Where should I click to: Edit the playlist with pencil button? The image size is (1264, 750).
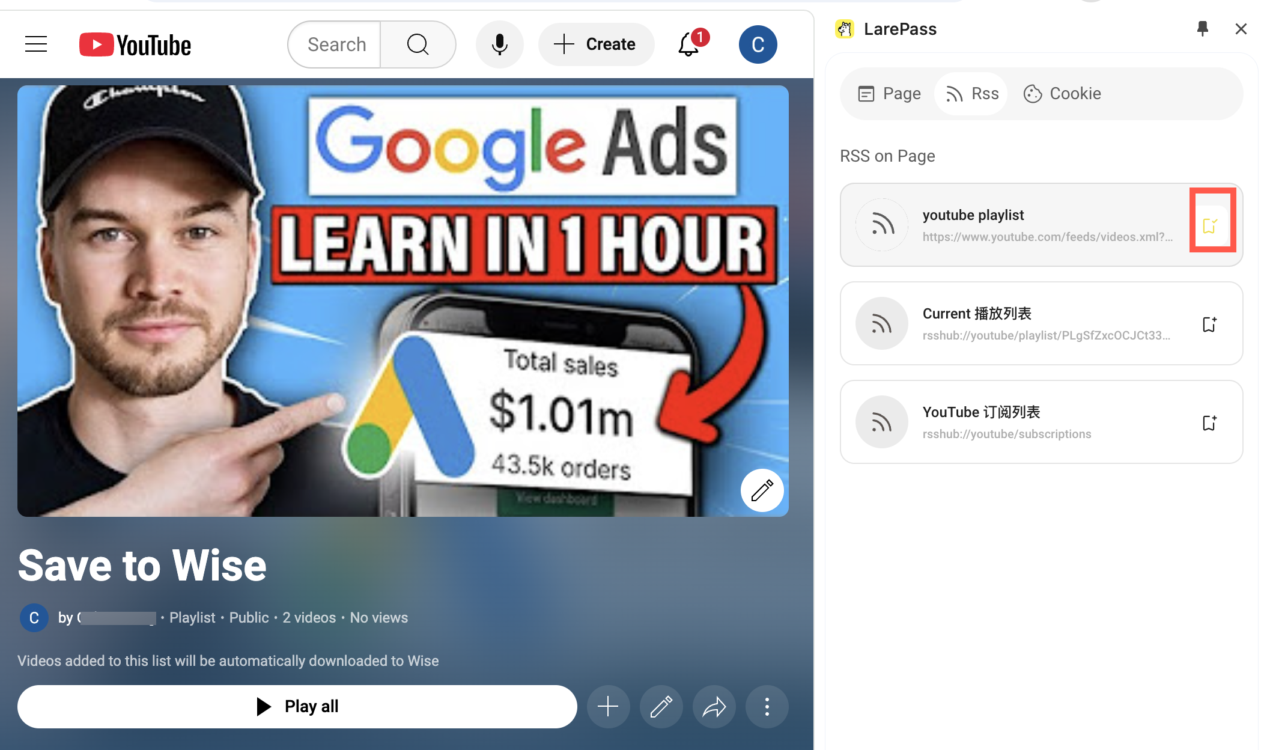click(x=661, y=707)
